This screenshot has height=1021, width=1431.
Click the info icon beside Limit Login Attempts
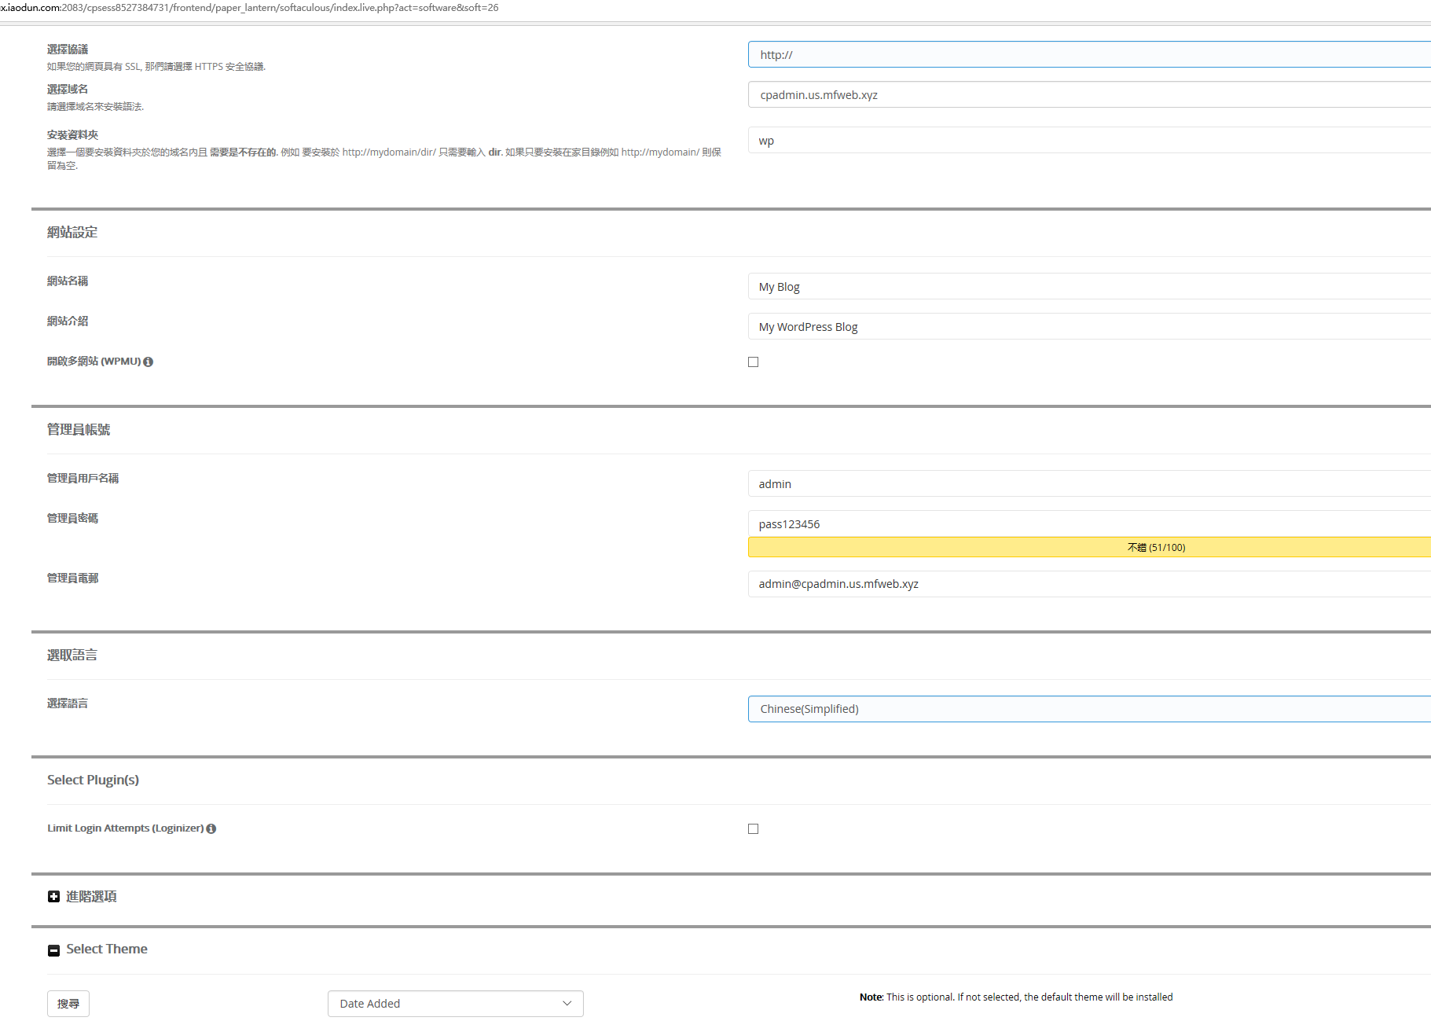[x=211, y=828]
